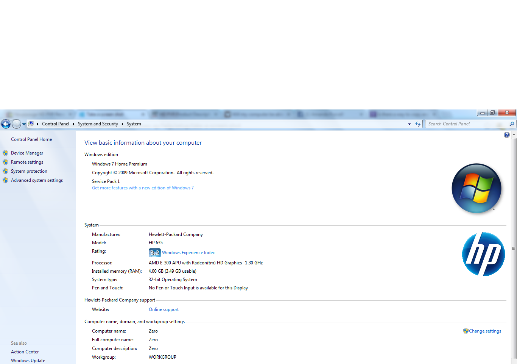Click the 32-bit Operating System value
The width and height of the screenshot is (517, 364).
(173, 280)
